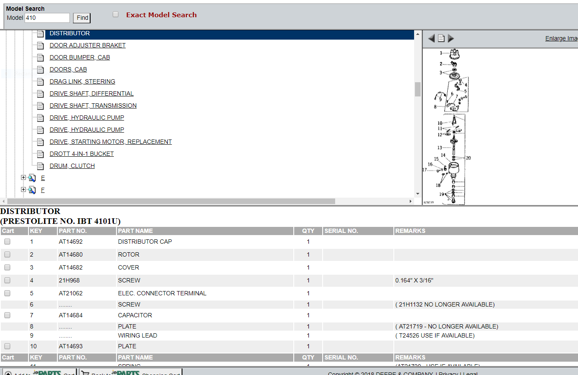Viewport: 578px width, 375px height.
Task: Click the WIRING LEAD part name
Action: point(138,335)
